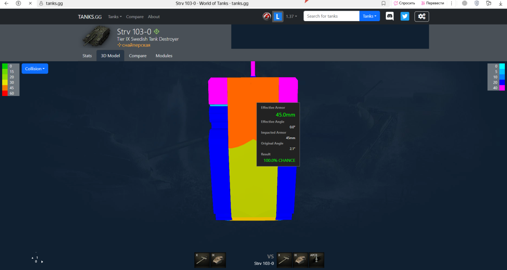Screen dimensions: 507x270
Task: Click the cyan 0 spaced armor legend swatch
Action: point(502,66)
